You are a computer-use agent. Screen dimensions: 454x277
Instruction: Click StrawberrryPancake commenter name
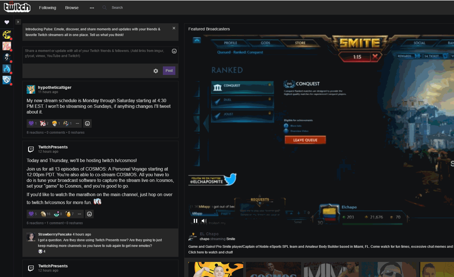click(x=55, y=234)
